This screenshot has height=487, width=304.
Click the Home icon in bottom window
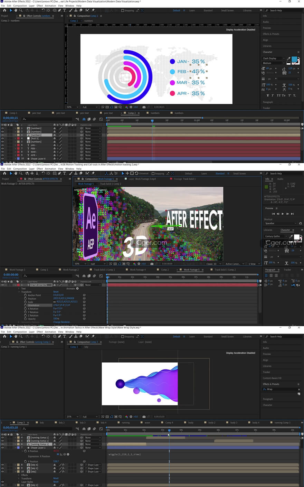point(4,336)
